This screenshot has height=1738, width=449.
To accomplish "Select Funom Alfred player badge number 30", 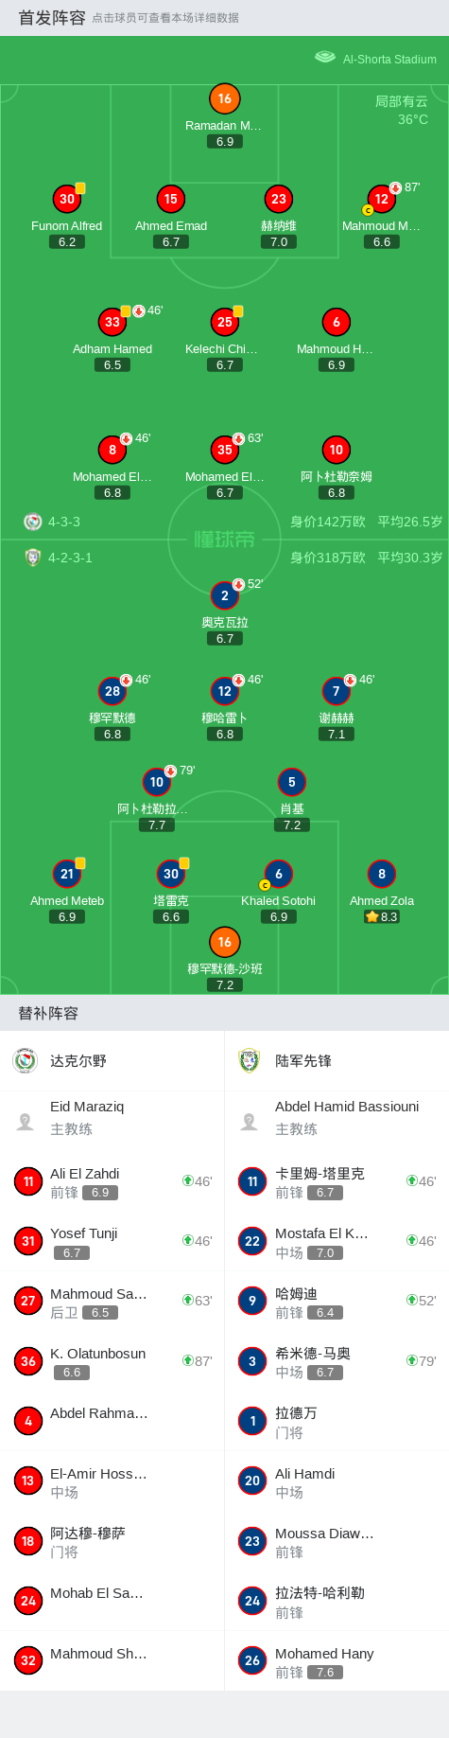I will pos(66,199).
